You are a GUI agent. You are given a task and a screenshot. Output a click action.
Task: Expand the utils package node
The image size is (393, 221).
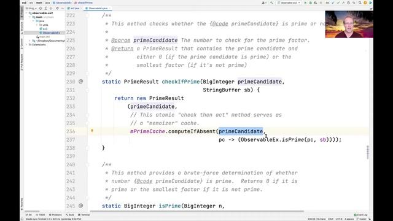click(37, 25)
